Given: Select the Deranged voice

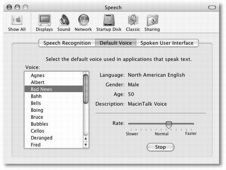Looking at the screenshot, I should [53, 138].
